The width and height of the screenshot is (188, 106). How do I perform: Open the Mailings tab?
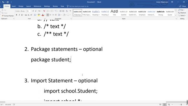47,6
